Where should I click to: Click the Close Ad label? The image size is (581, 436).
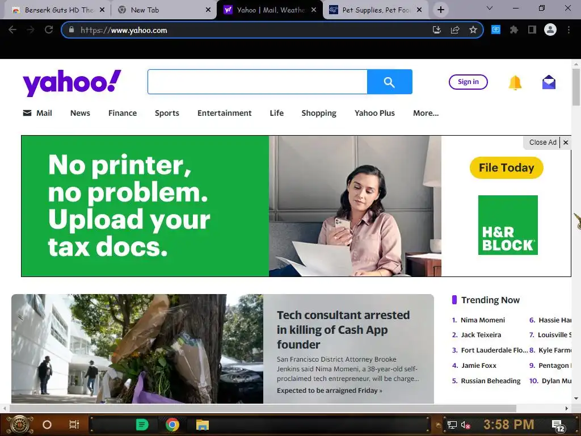[543, 142]
